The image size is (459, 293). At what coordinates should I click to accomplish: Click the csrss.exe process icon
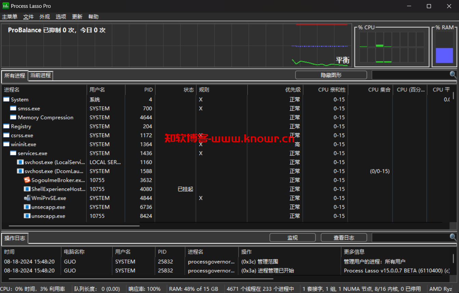click(6, 135)
